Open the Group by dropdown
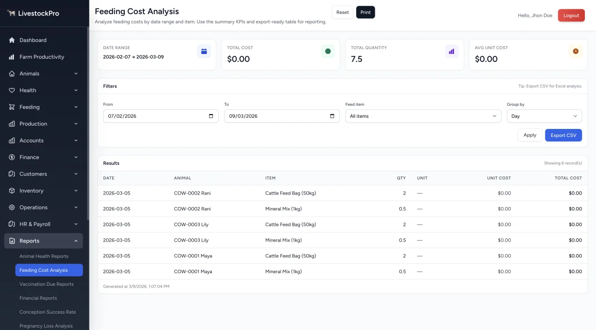The height and width of the screenshot is (330, 596). point(544,116)
